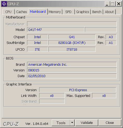The height and width of the screenshot is (128, 123).
Task: Minimize the CPU-Z window
Action: 107,4
